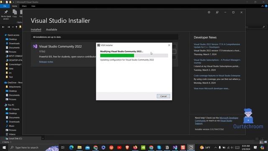
Task: Open YouTube icon on taskbar
Action: pyautogui.click(x=119, y=147)
